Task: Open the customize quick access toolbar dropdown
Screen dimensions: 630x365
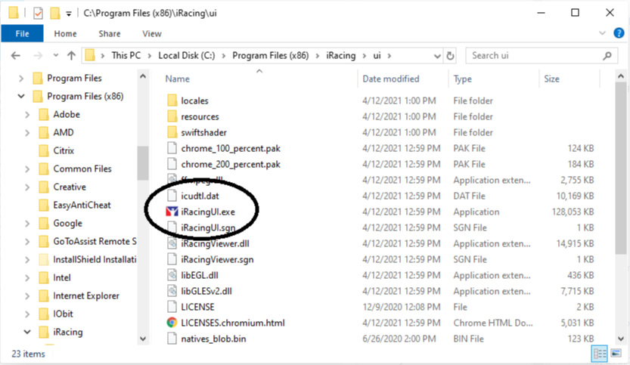Action: [69, 14]
